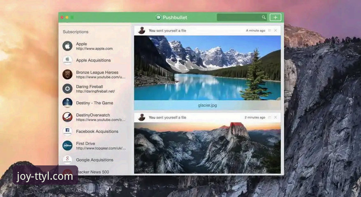Select Facebook Acquisitions subscription
Image resolution: width=361 pixels, height=197 pixels.
point(97,131)
